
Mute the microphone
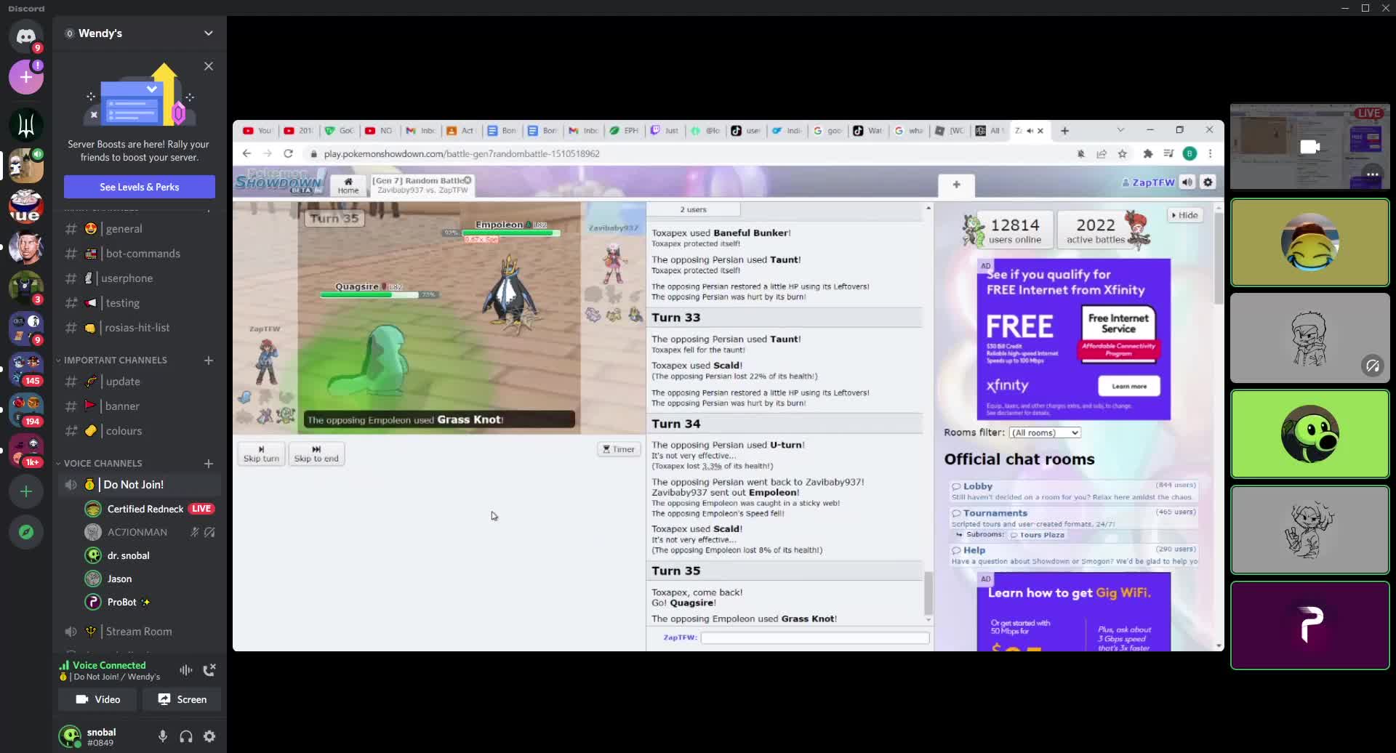(x=163, y=736)
